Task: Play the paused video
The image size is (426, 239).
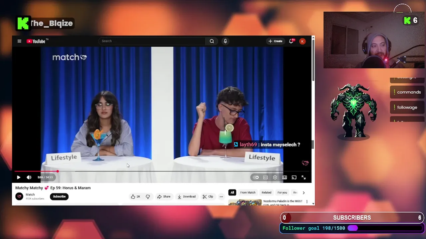Action: [19, 178]
